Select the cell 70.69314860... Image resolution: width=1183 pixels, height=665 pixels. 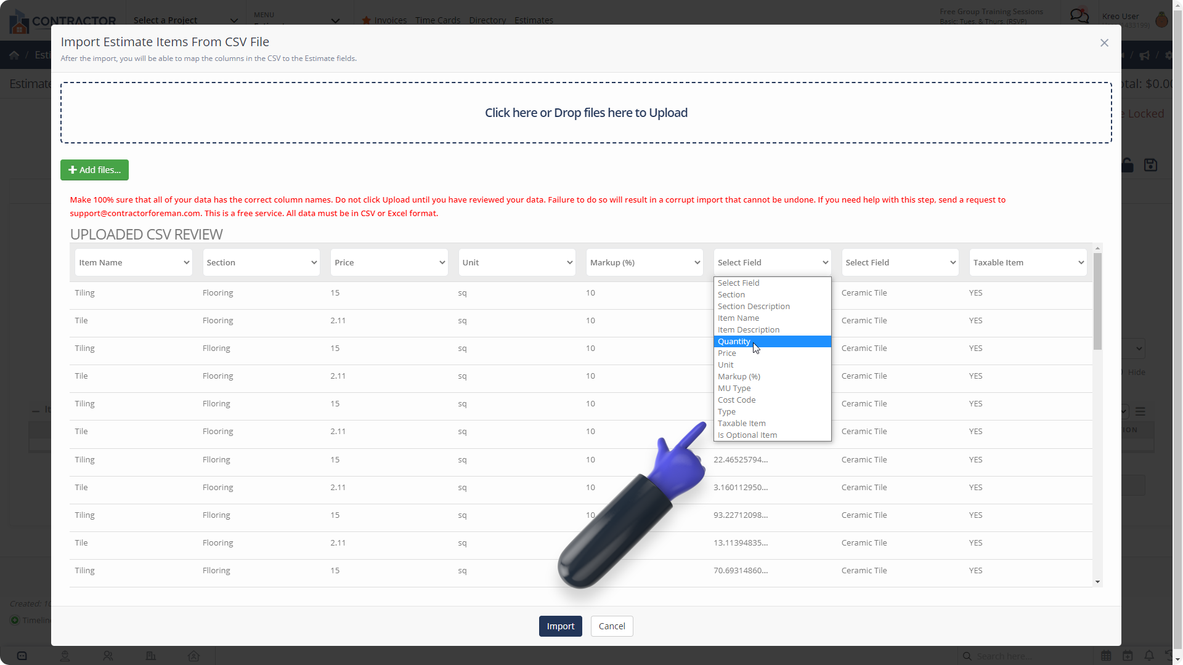point(741,570)
